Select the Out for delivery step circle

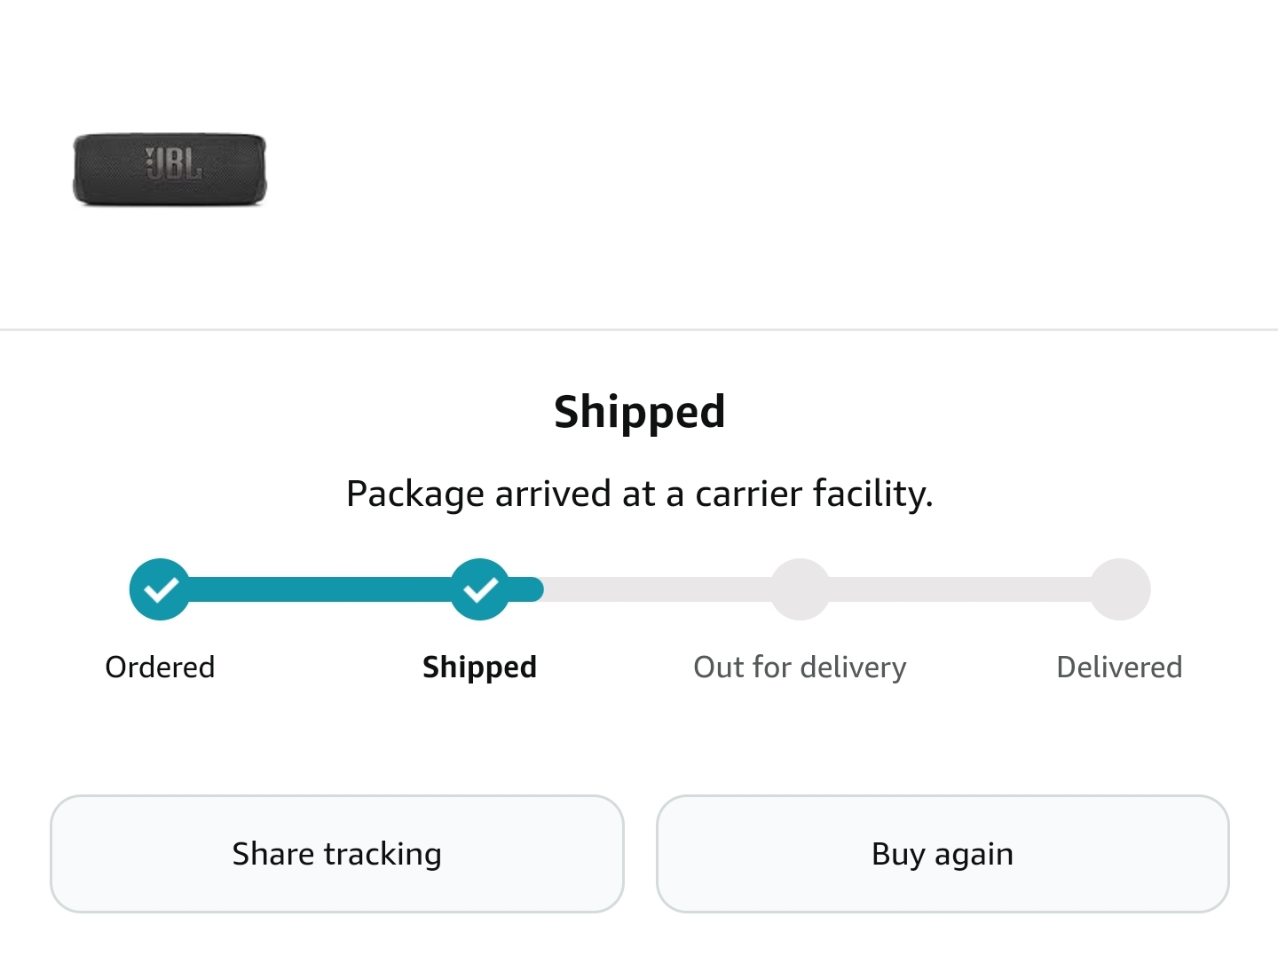(800, 589)
